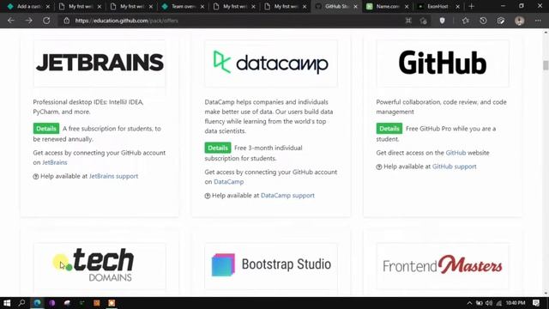Reload the current page
The image size is (549, 309).
pyautogui.click(x=46, y=21)
